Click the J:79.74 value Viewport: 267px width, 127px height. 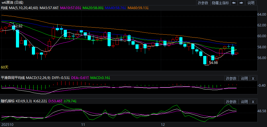click(x=70, y=101)
